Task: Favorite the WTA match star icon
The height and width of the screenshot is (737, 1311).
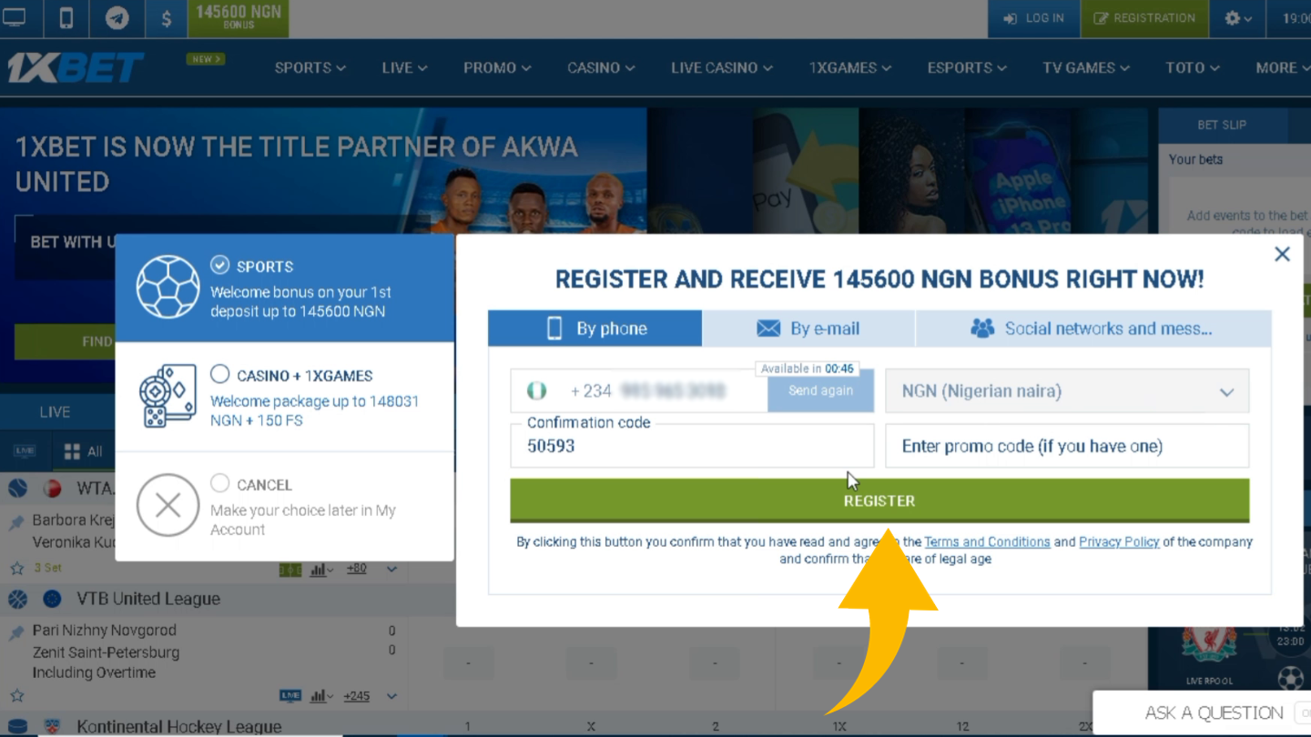Action: 16,568
